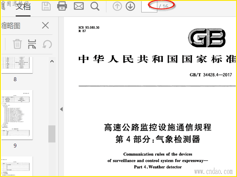Click the page number input field
Image resolution: width=237 pixels, height=177 pixels.
149,6
